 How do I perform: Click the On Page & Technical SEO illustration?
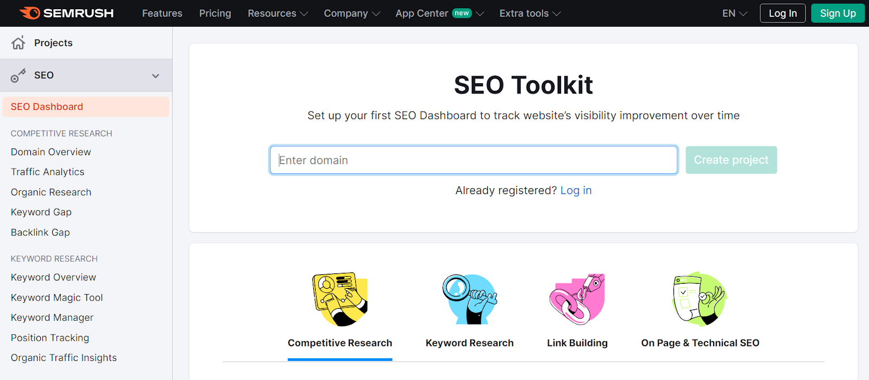click(700, 299)
